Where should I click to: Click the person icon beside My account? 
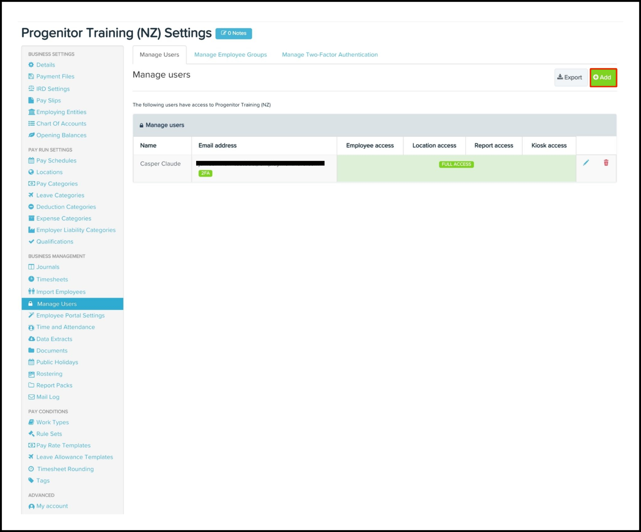[31, 506]
